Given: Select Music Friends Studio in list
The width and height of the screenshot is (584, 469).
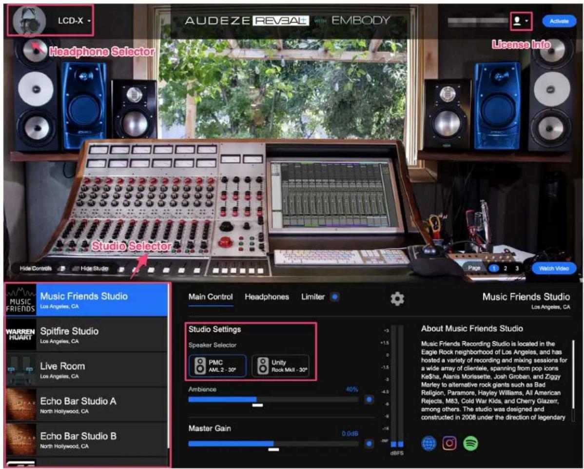Looking at the screenshot, I should click(86, 300).
